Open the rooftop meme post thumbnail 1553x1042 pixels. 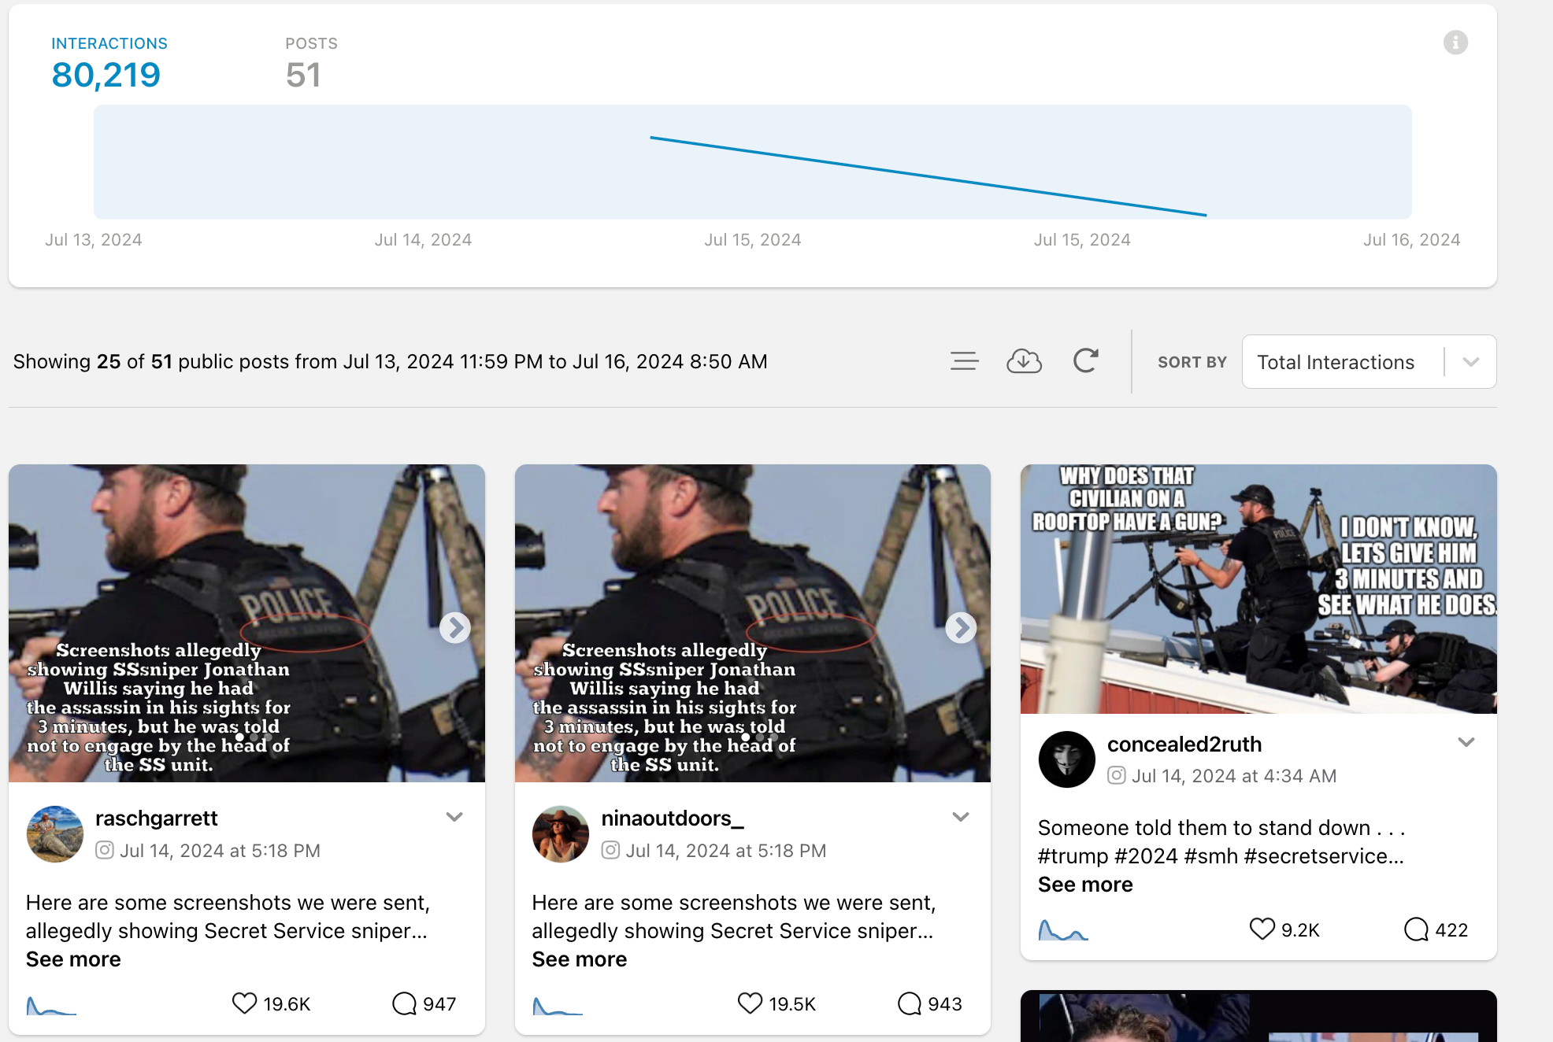[x=1258, y=589]
